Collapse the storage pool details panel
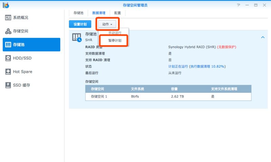This screenshot has height=162, width=271. tap(263, 37)
